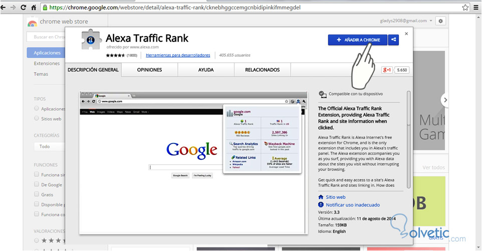Viewport: 482px width, 251px height.
Task: Click the review count (1800)
Action: 132,55
